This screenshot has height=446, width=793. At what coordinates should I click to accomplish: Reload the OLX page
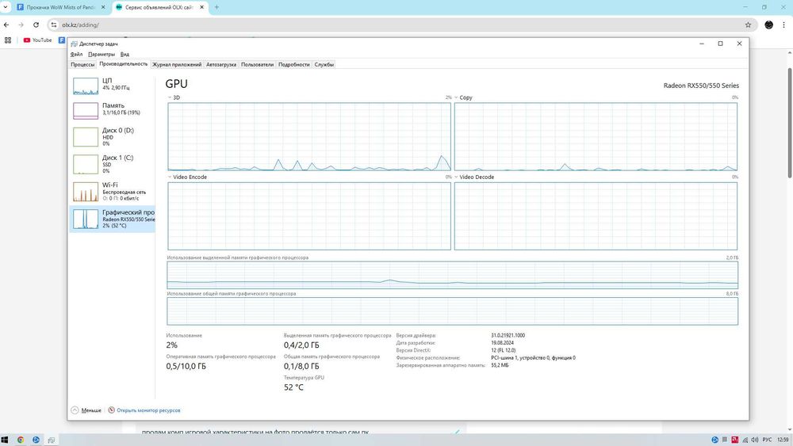pos(36,25)
